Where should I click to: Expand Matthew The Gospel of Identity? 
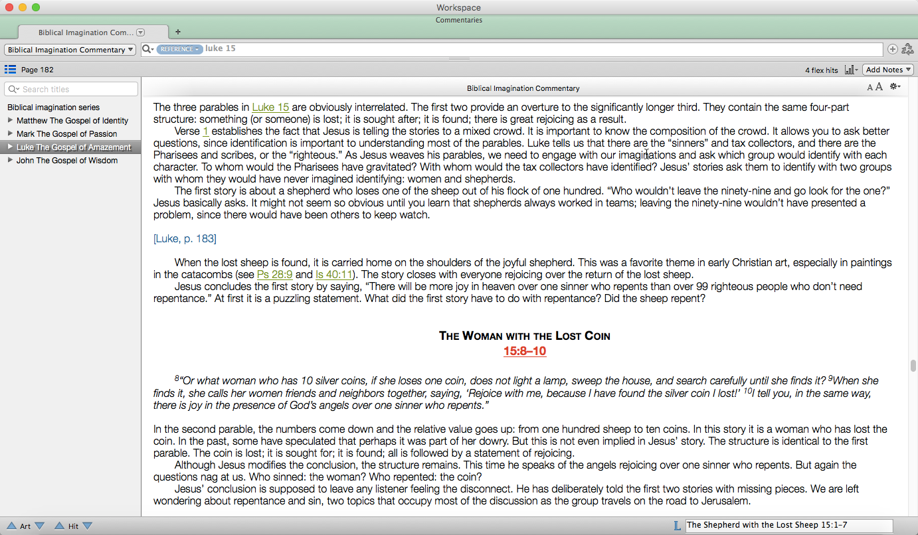click(x=10, y=121)
